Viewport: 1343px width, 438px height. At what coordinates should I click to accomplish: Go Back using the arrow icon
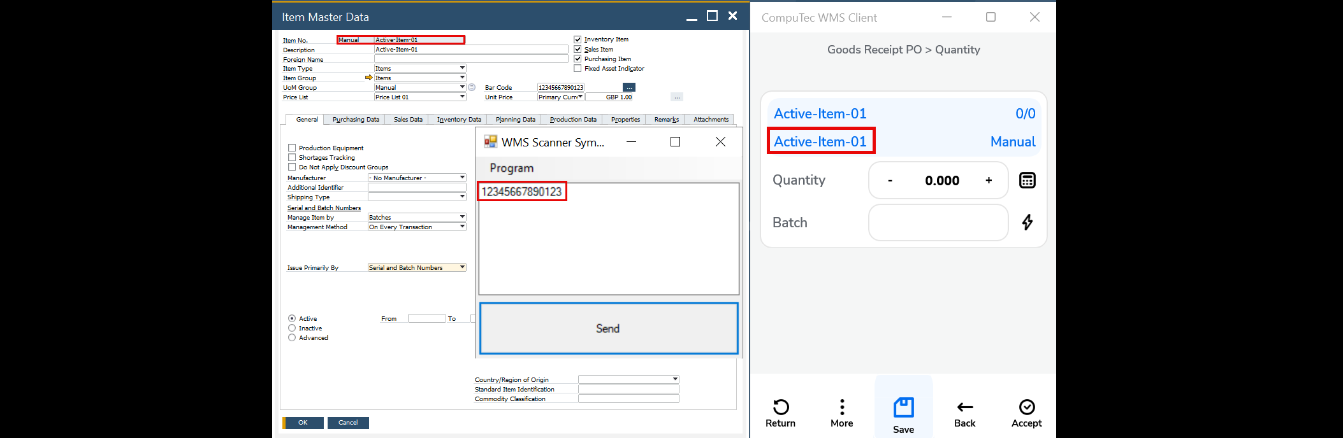[965, 407]
